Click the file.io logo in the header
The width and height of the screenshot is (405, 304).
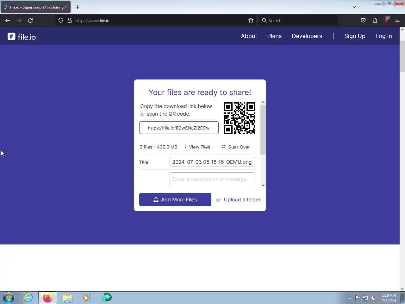coord(22,37)
